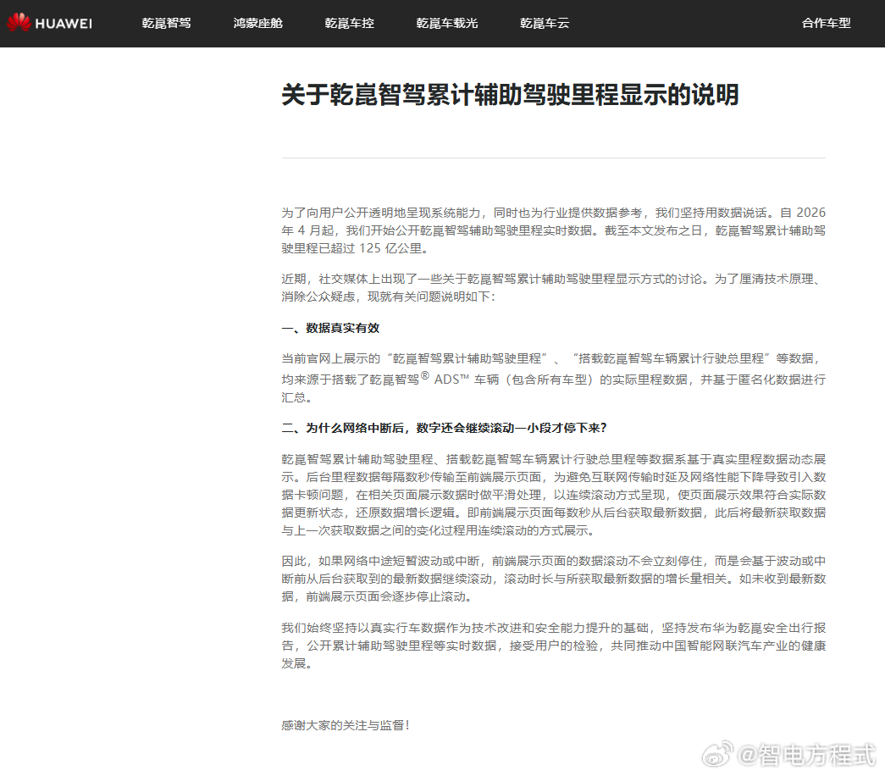
Task: Open 合作车型 page link
Action: (827, 23)
